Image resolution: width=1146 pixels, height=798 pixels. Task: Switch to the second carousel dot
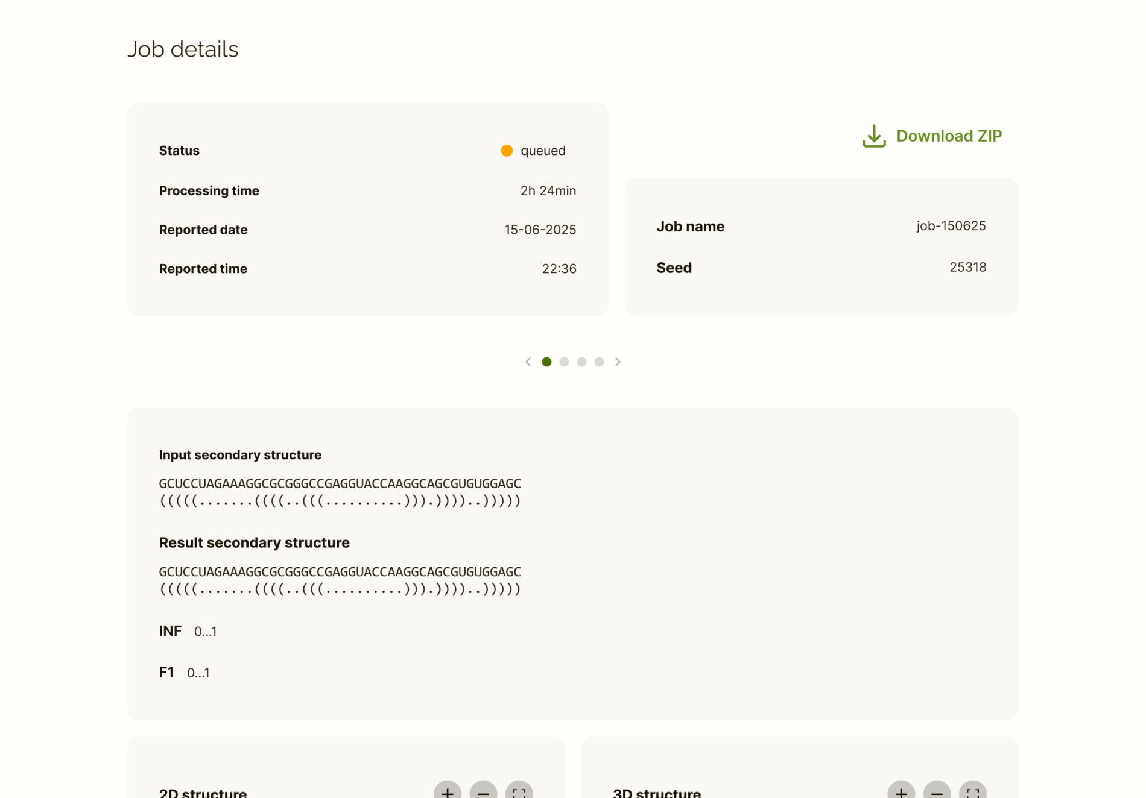point(564,362)
